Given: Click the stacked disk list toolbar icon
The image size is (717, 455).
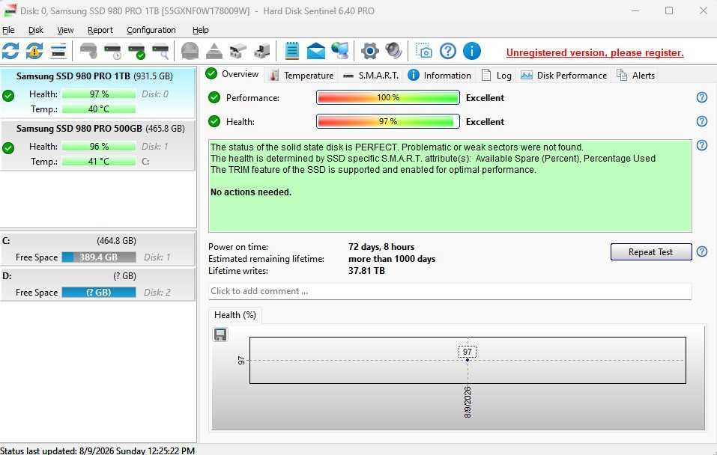Looking at the screenshot, I should pyautogui.click(x=58, y=51).
